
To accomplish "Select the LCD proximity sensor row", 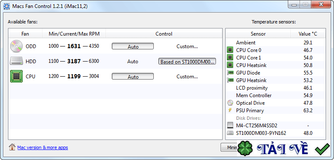I will (276, 88).
